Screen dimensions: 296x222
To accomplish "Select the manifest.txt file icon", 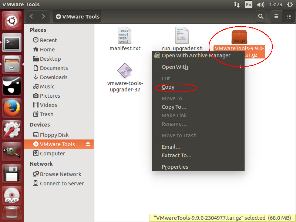I will [x=125, y=35].
